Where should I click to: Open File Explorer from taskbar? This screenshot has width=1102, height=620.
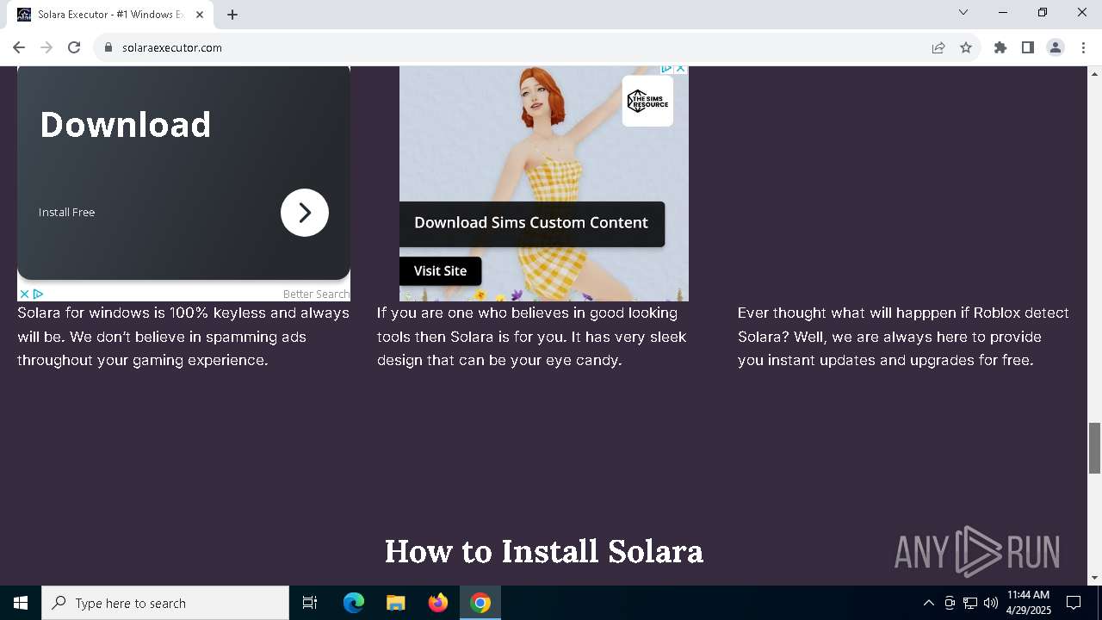pyautogui.click(x=396, y=603)
